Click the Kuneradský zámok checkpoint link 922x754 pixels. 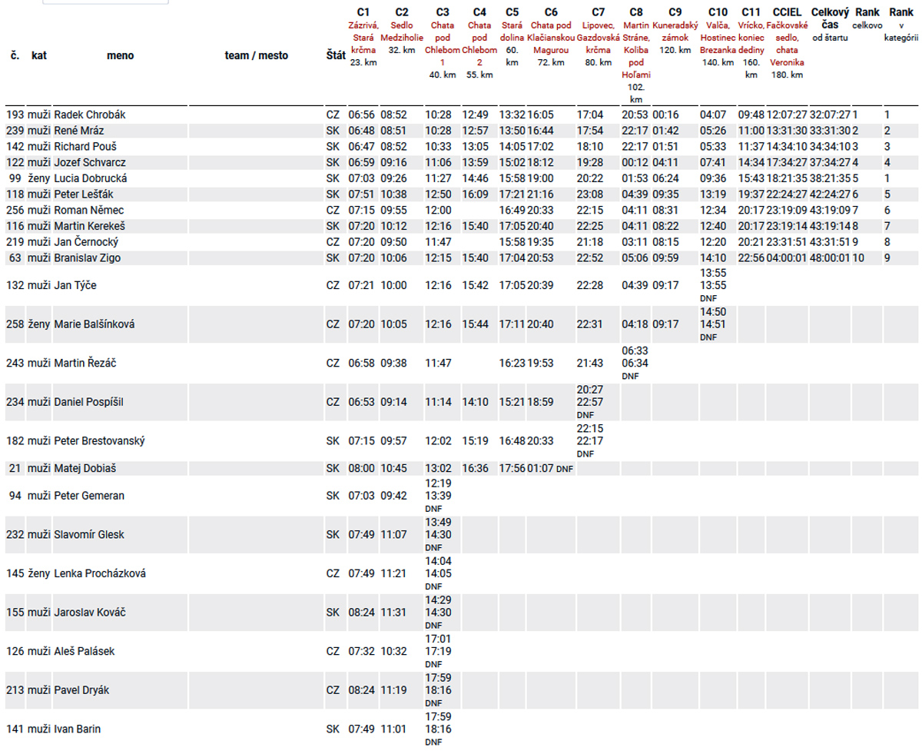tap(675, 31)
